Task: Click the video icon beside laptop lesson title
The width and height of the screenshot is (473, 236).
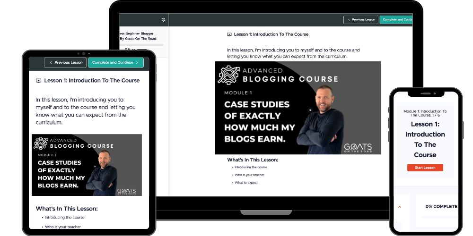Action: click(x=229, y=34)
